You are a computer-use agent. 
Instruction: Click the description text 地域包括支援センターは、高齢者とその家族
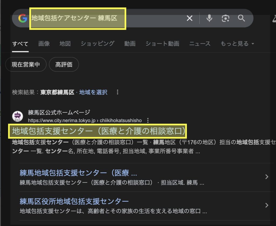(x=113, y=211)
